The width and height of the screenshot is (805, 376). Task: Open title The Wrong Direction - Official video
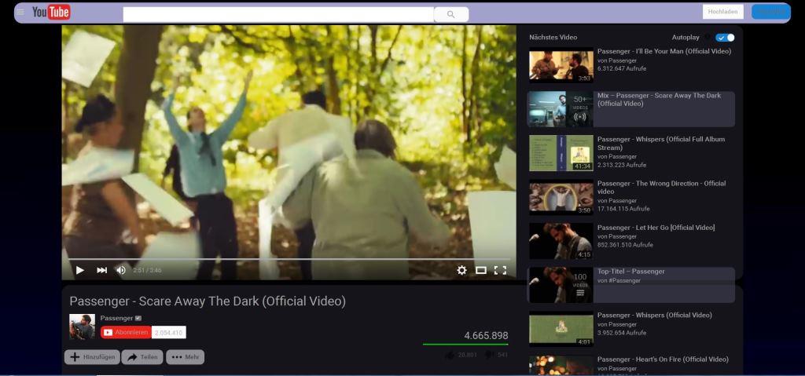pyautogui.click(x=662, y=188)
